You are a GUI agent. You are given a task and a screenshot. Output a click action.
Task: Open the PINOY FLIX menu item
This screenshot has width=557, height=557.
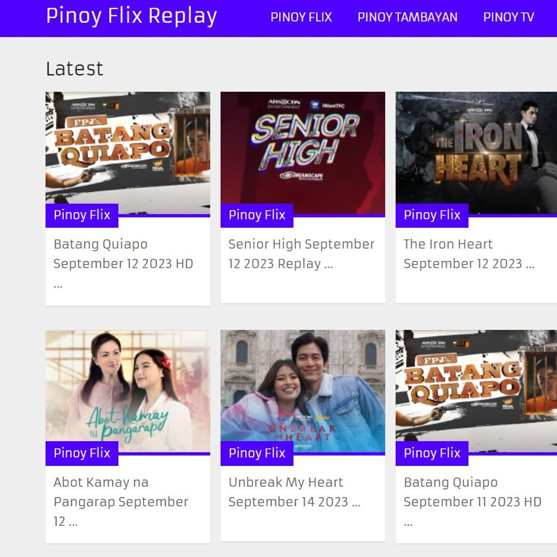[301, 17]
